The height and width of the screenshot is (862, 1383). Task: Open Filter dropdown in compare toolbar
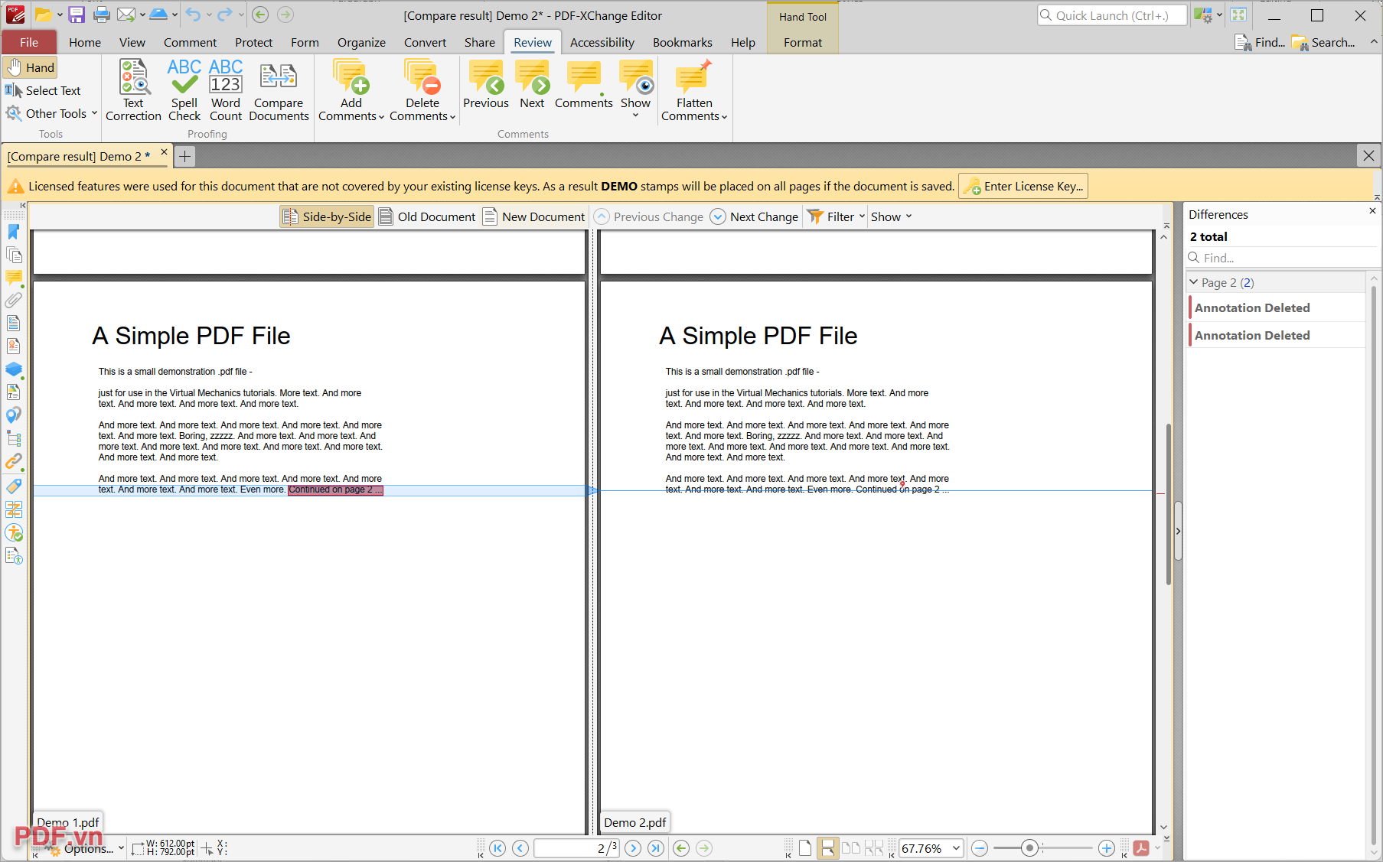[837, 216]
